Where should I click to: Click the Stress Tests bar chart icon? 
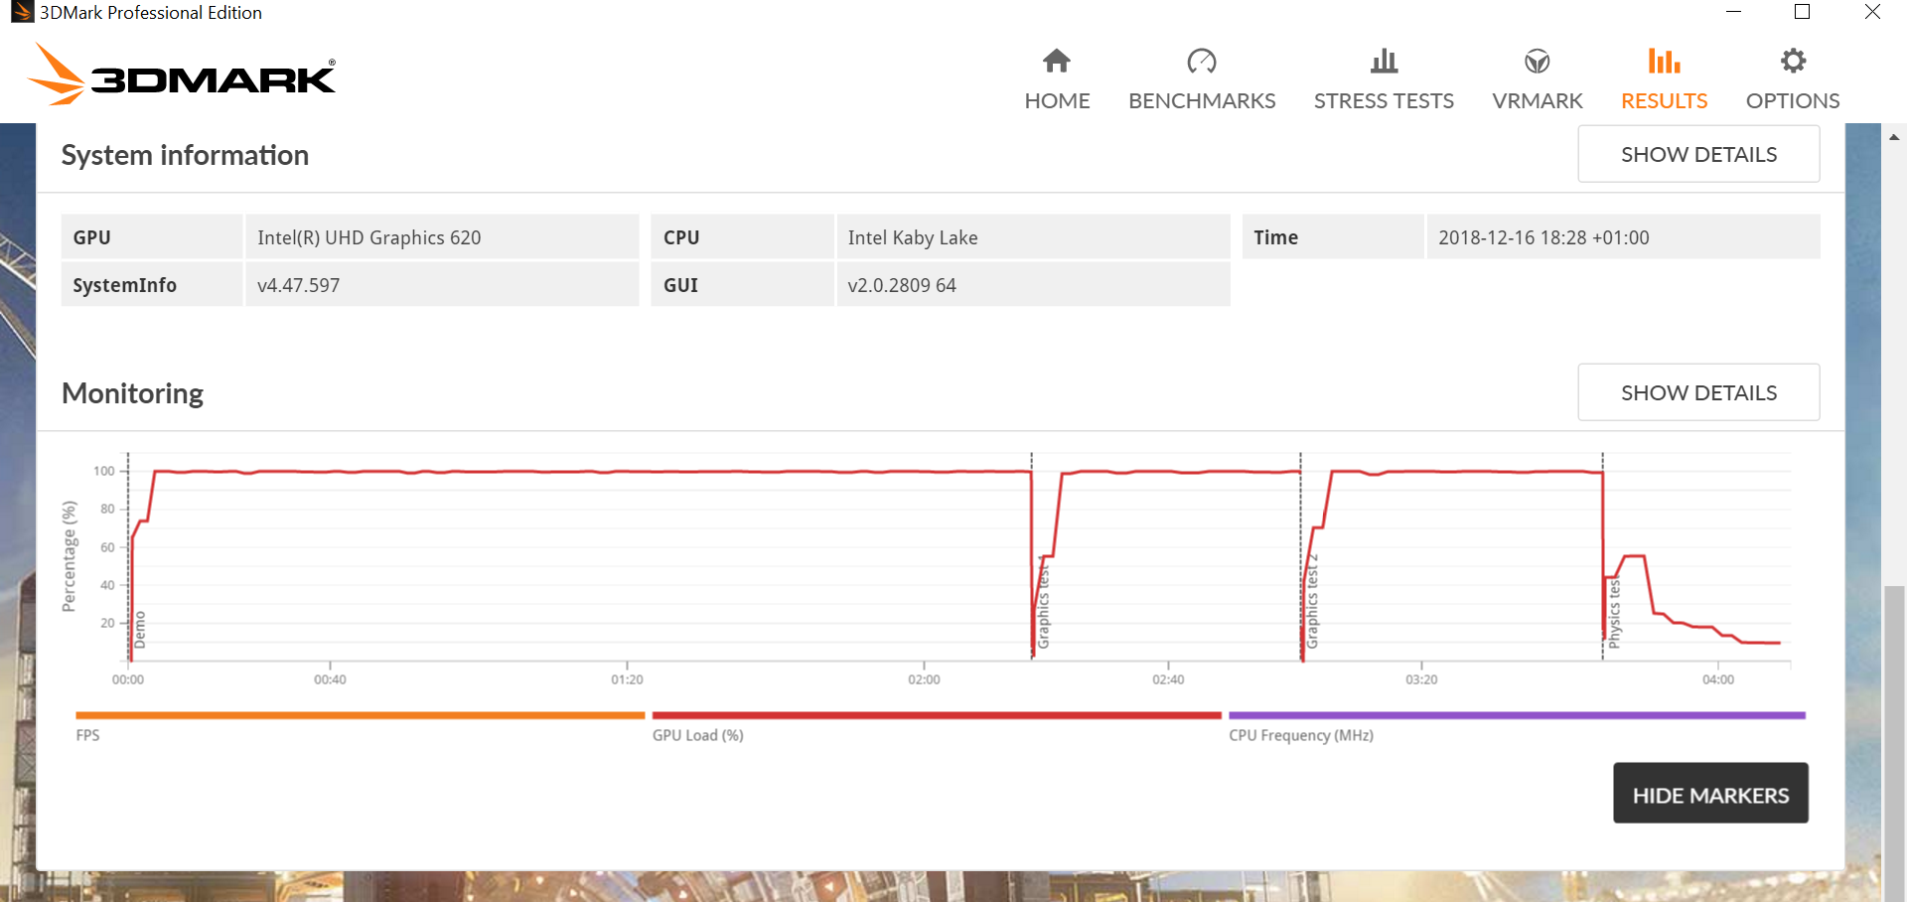(1384, 62)
